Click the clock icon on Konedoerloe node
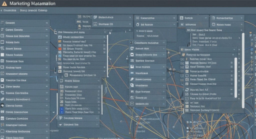Viewport: 256px width, 139px height. click(x=213, y=18)
